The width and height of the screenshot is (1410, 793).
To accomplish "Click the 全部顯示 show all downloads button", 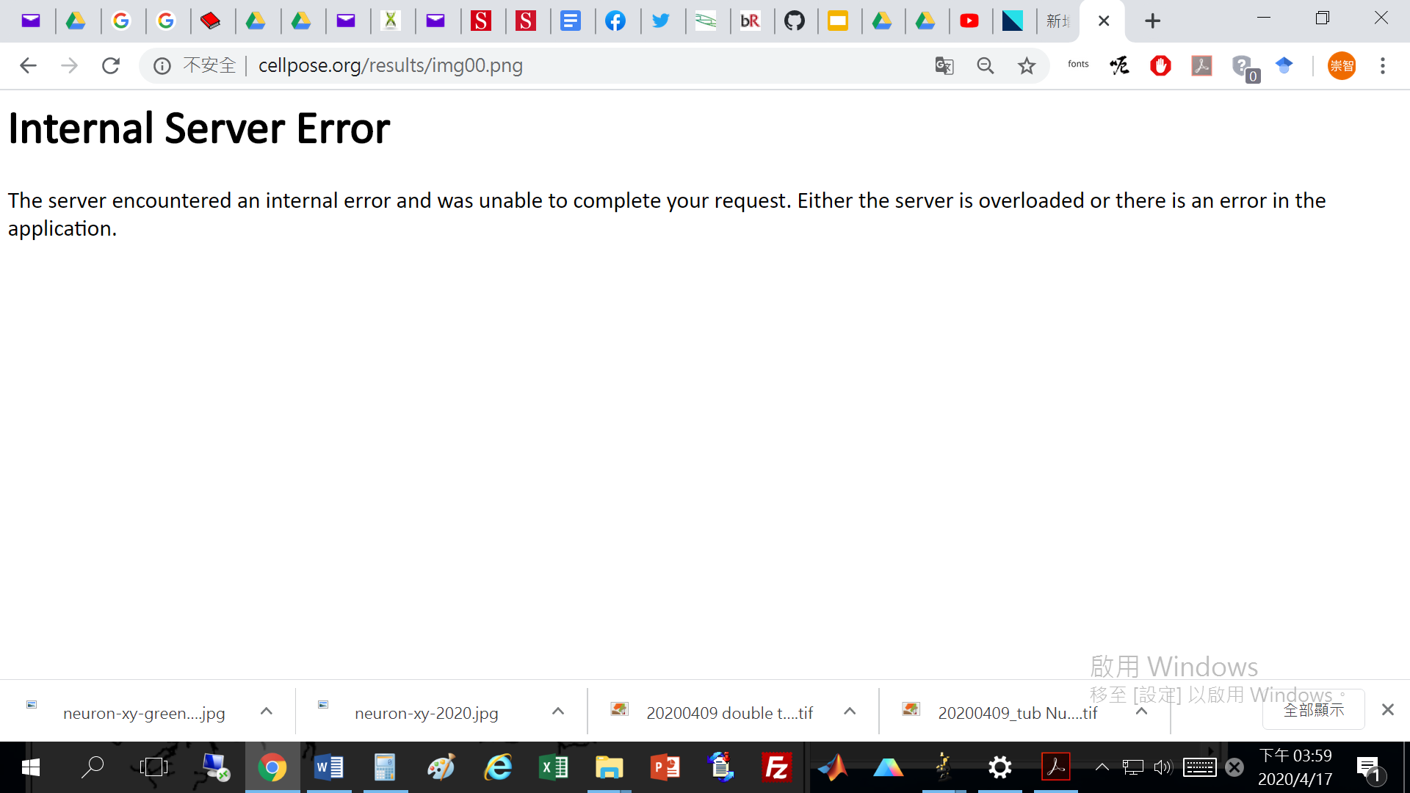I will tap(1313, 710).
